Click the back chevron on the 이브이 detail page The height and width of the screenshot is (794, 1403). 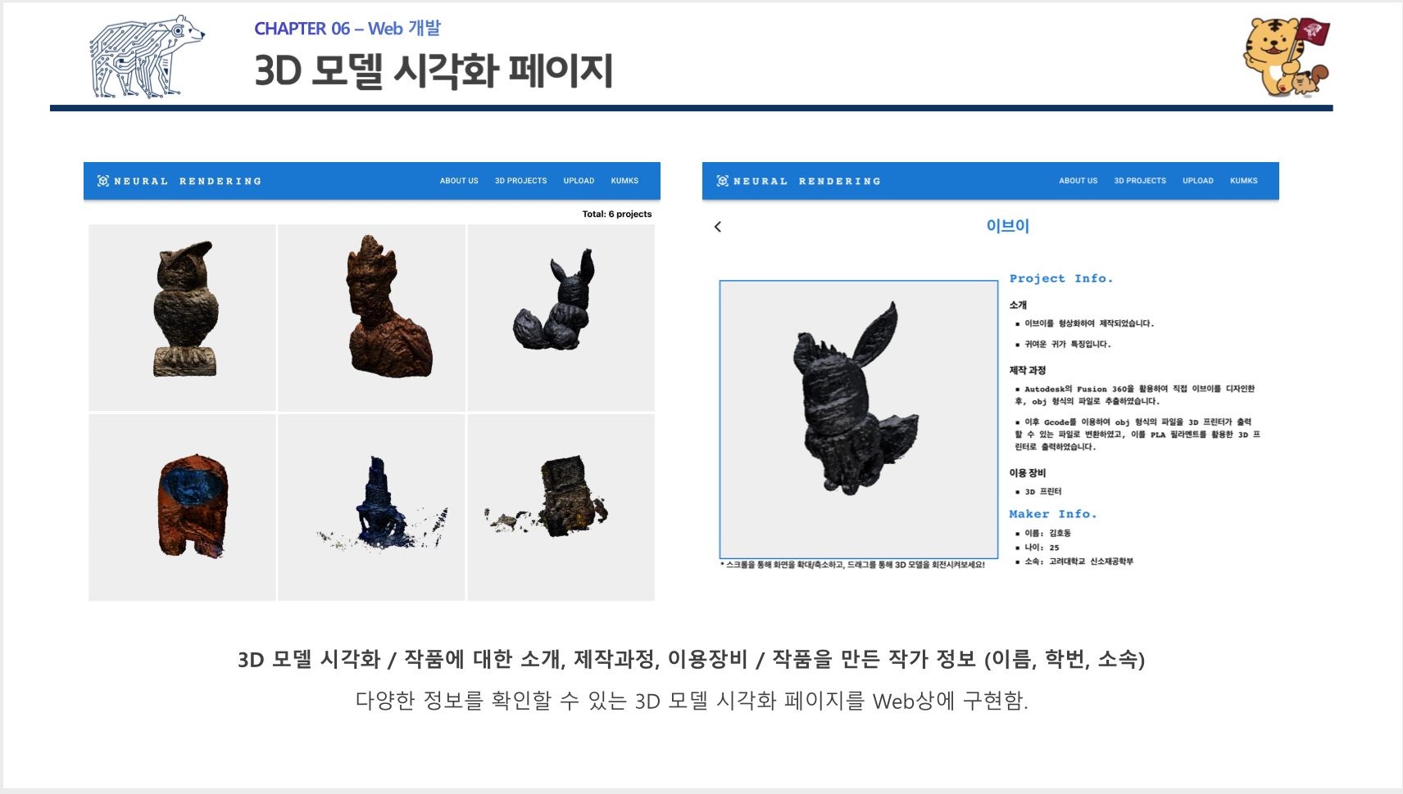(x=717, y=227)
